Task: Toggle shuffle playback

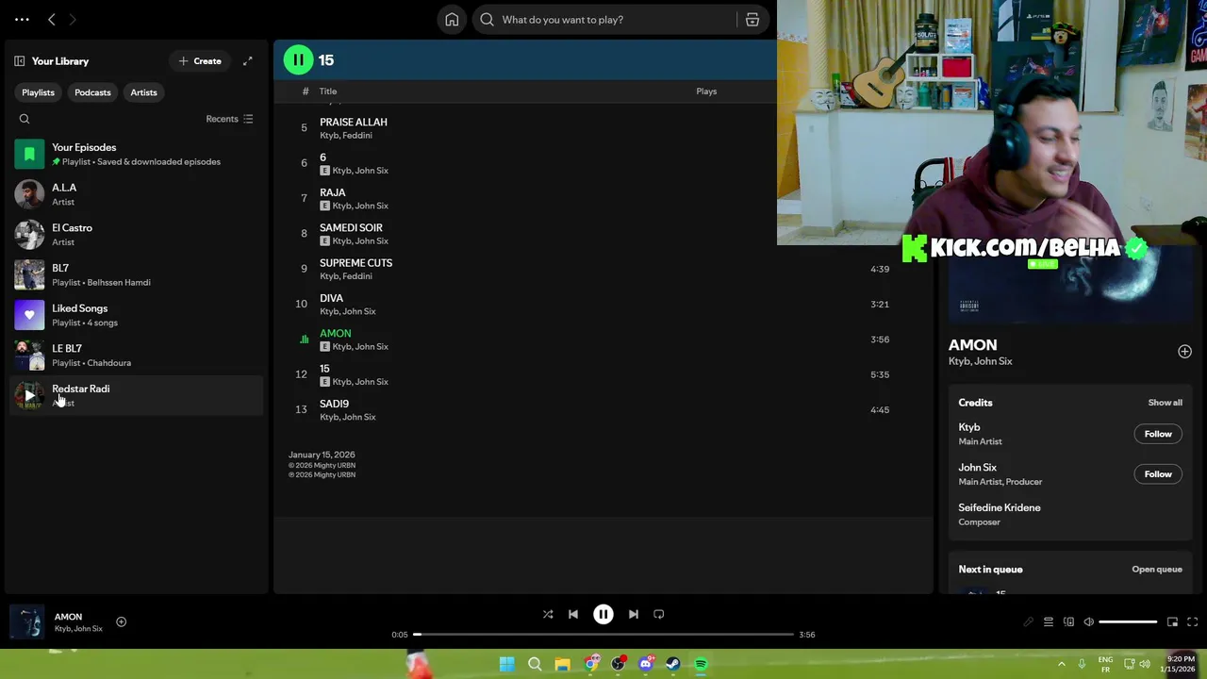Action: [548, 615]
